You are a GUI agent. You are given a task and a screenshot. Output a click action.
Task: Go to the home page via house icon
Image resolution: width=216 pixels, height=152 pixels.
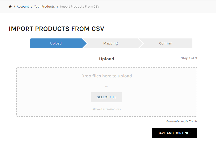[x=10, y=7]
